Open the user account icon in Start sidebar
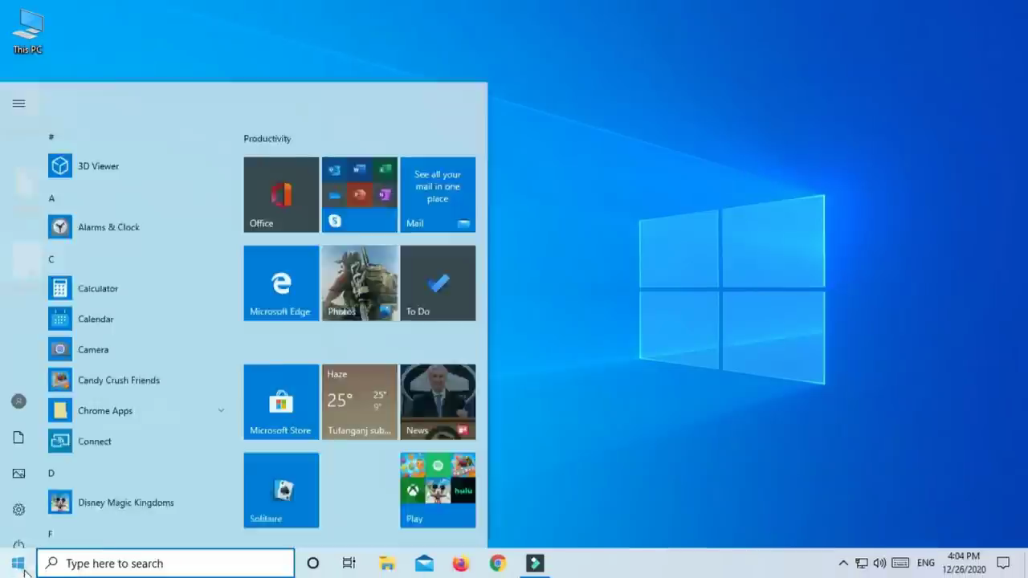 pyautogui.click(x=18, y=401)
